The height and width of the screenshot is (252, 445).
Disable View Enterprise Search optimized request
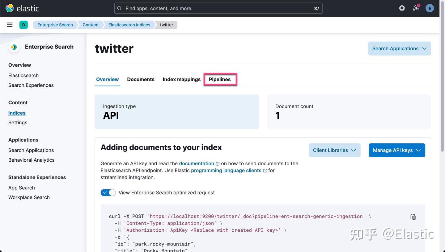click(108, 192)
